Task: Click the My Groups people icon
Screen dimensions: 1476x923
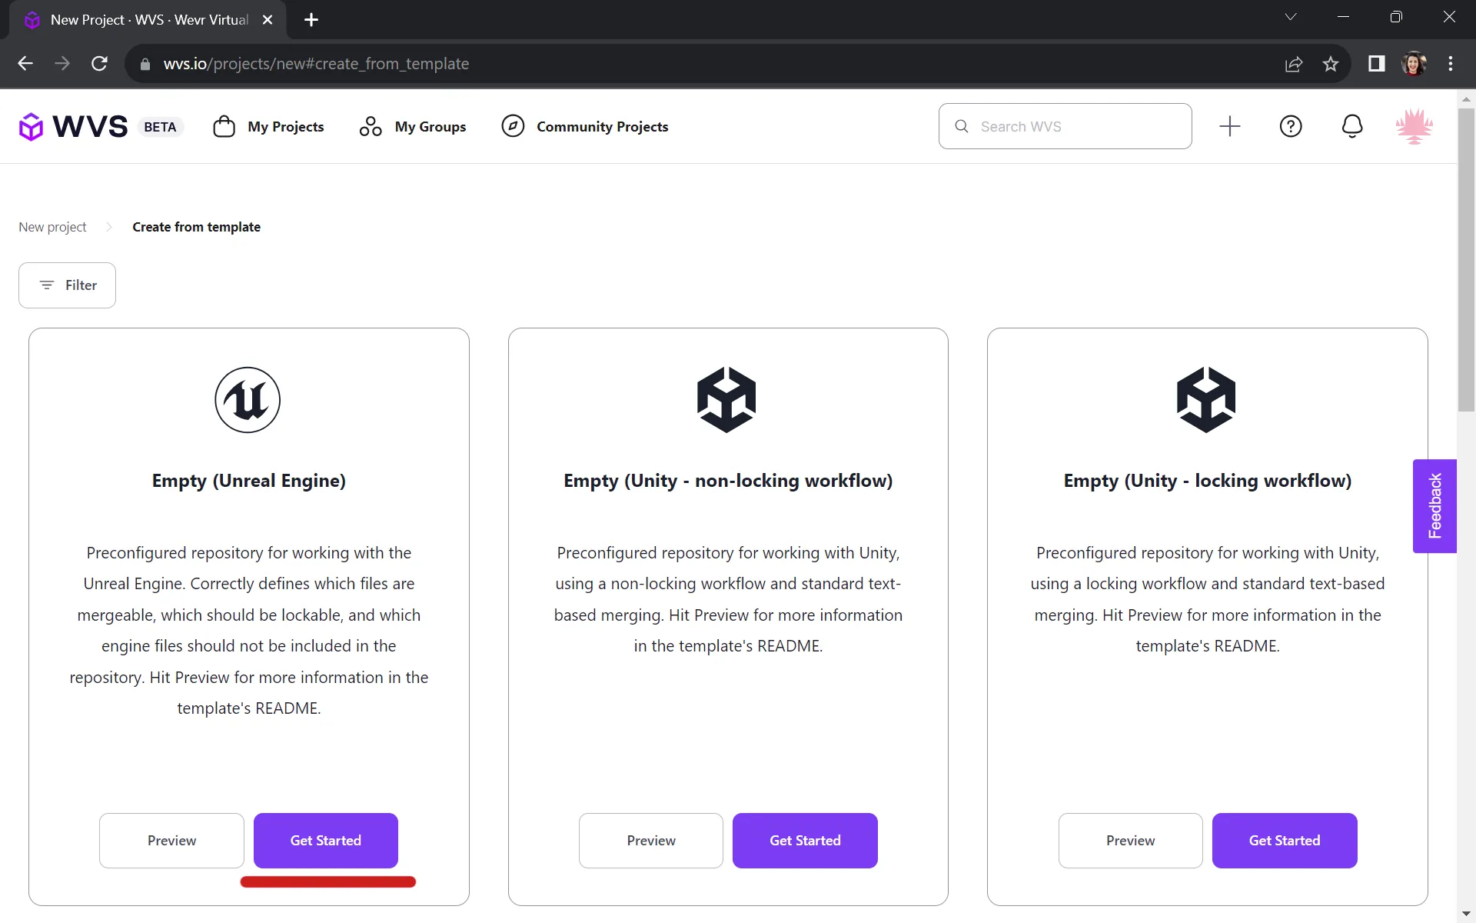Action: tap(370, 125)
